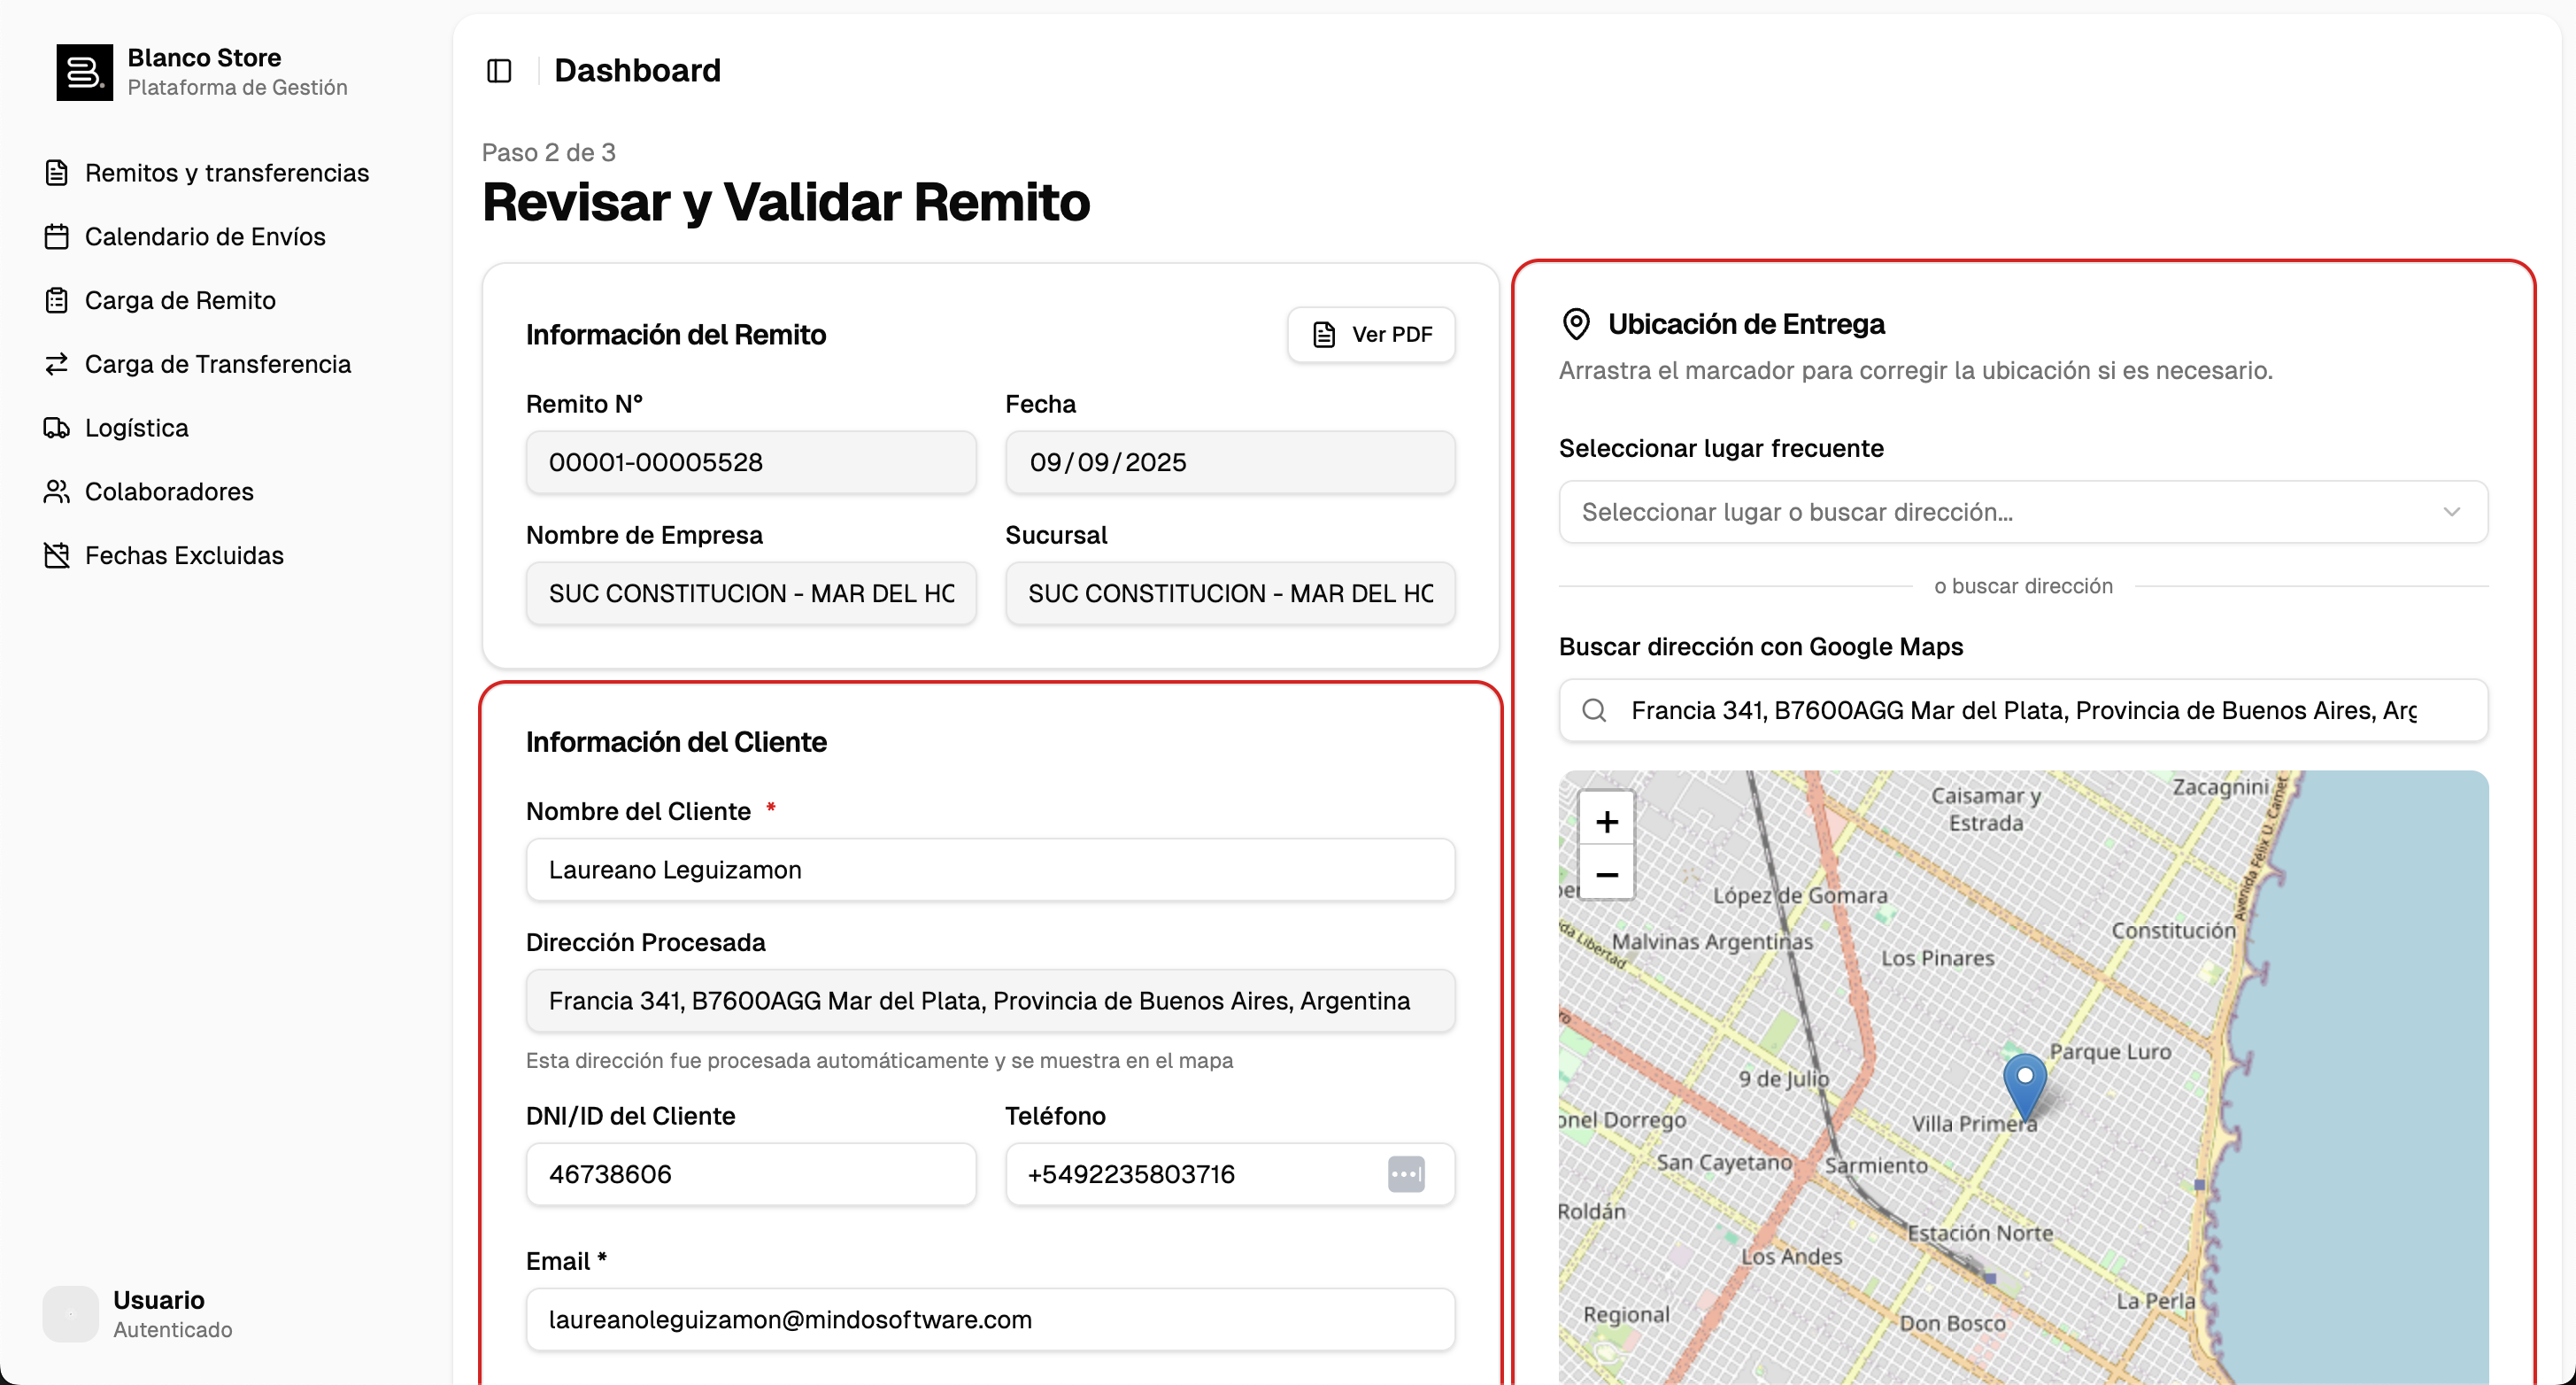Screen dimensions: 2576x1385
Task: Click the Ubicación de Entrega pin icon
Action: (1576, 324)
